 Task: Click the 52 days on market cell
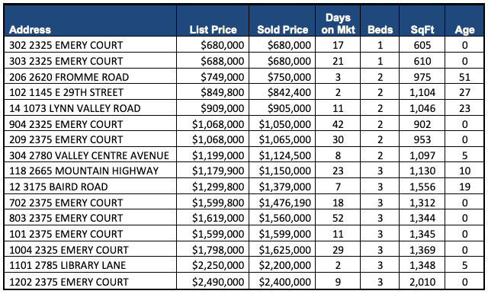pyautogui.click(x=338, y=218)
